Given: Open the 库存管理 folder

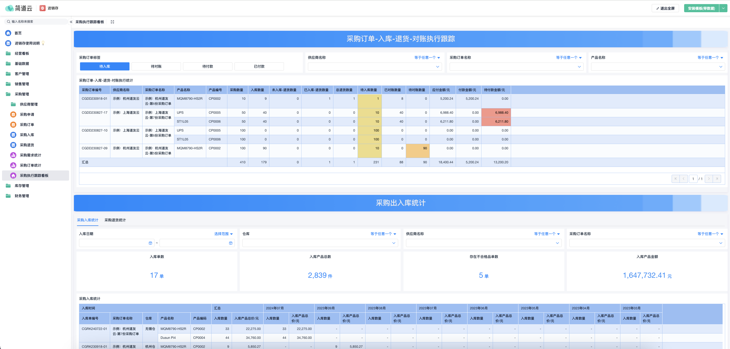Looking at the screenshot, I should click(x=21, y=186).
